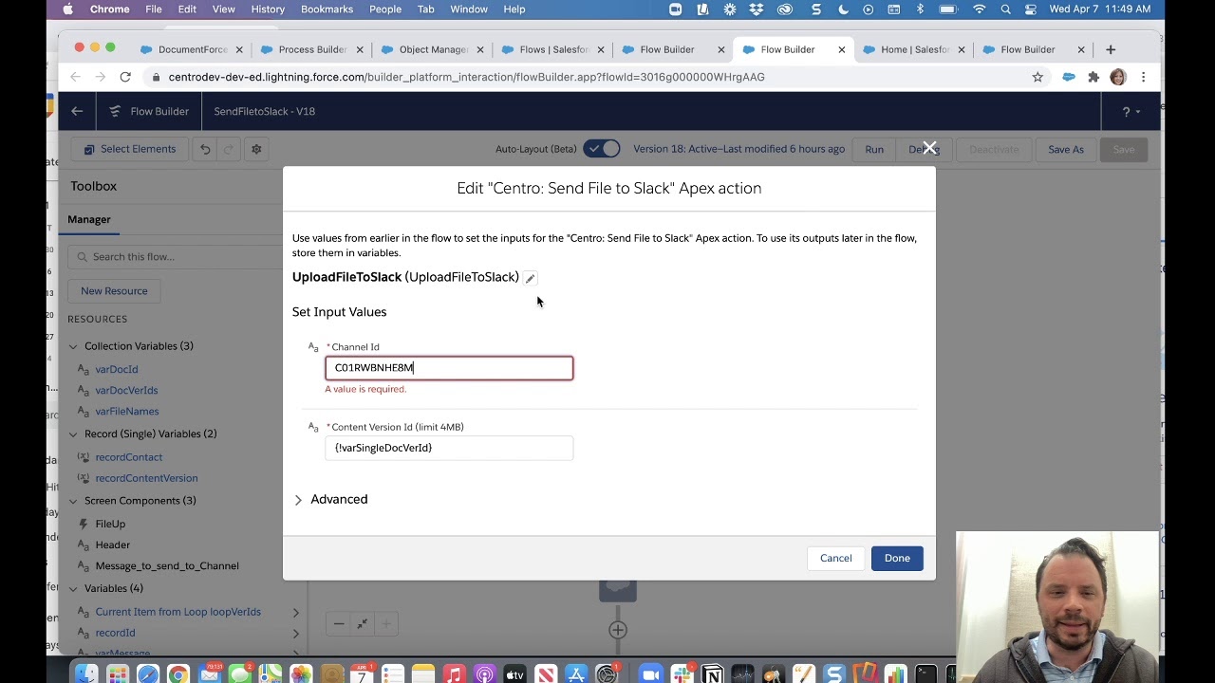Image resolution: width=1215 pixels, height=683 pixels.
Task: Open the recordContact resource
Action: pyautogui.click(x=129, y=457)
